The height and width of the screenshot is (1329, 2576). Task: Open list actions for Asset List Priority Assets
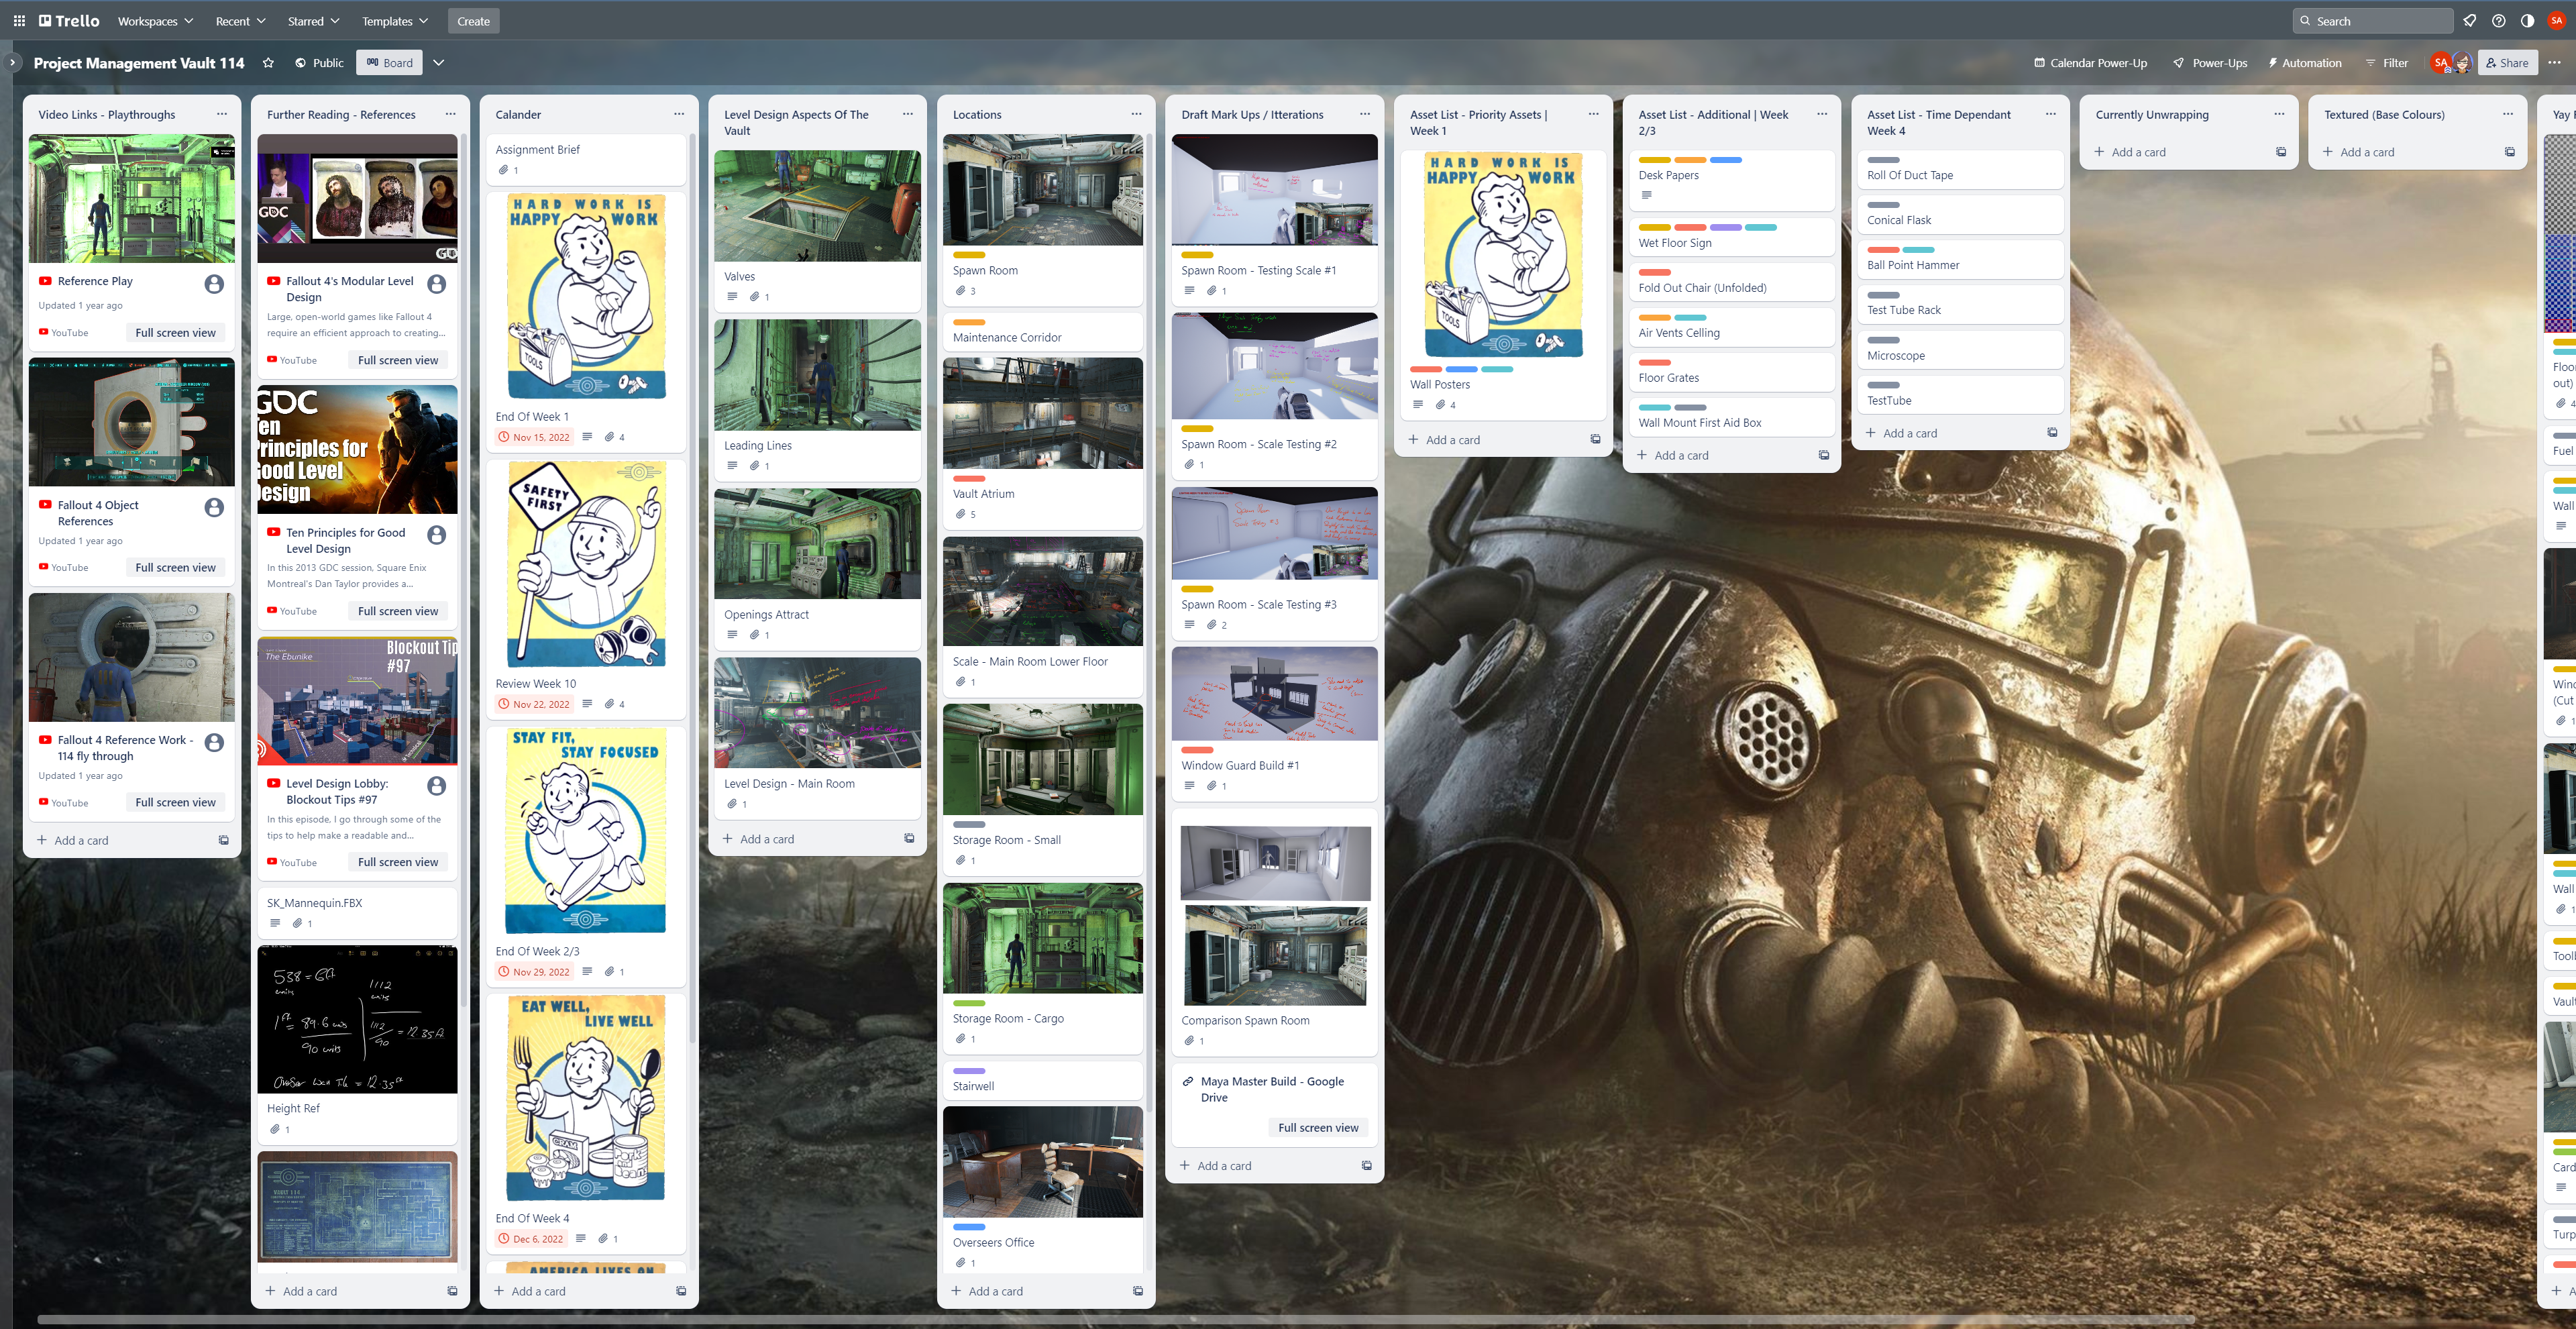click(x=1593, y=114)
